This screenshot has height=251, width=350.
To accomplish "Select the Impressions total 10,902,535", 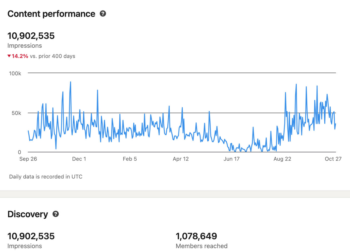I will click(31, 36).
